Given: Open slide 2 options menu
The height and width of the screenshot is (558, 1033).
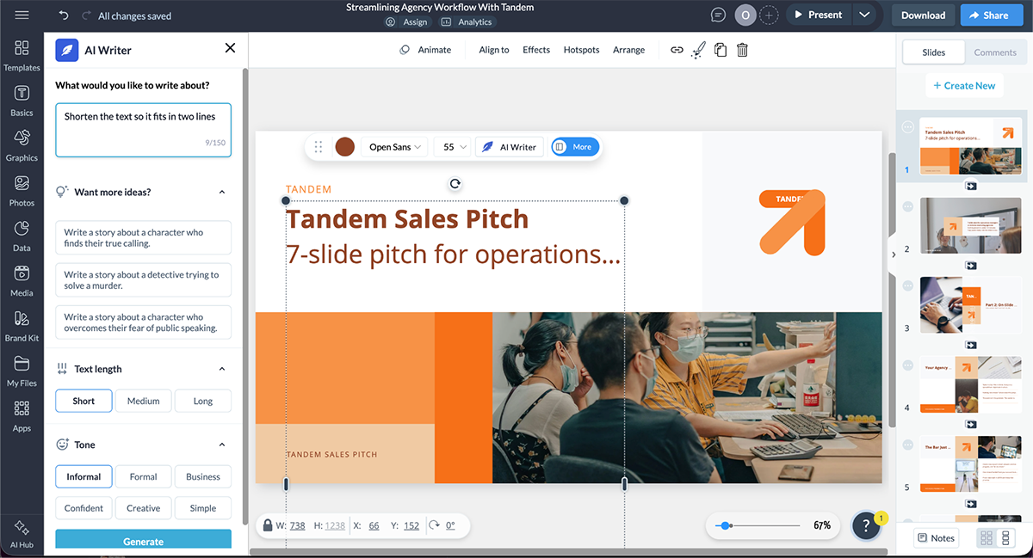Looking at the screenshot, I should [907, 206].
